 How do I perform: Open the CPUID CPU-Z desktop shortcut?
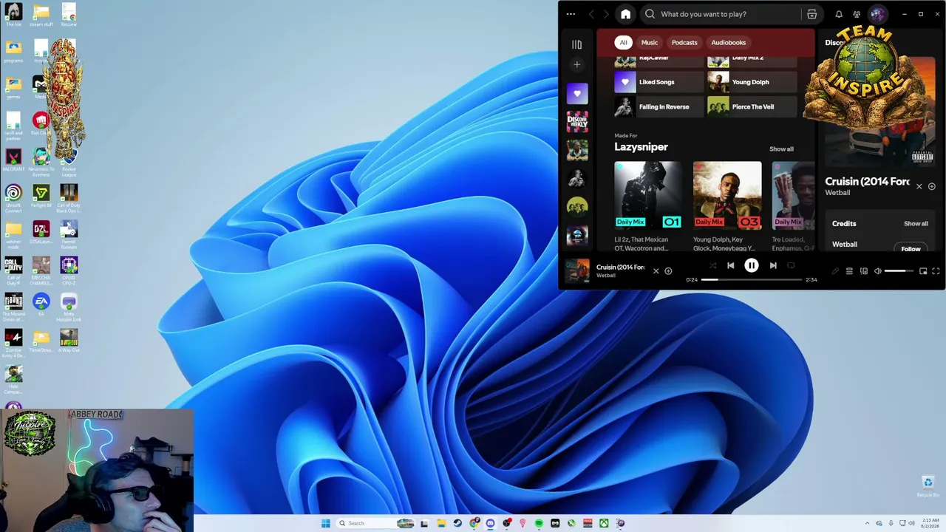click(x=69, y=270)
